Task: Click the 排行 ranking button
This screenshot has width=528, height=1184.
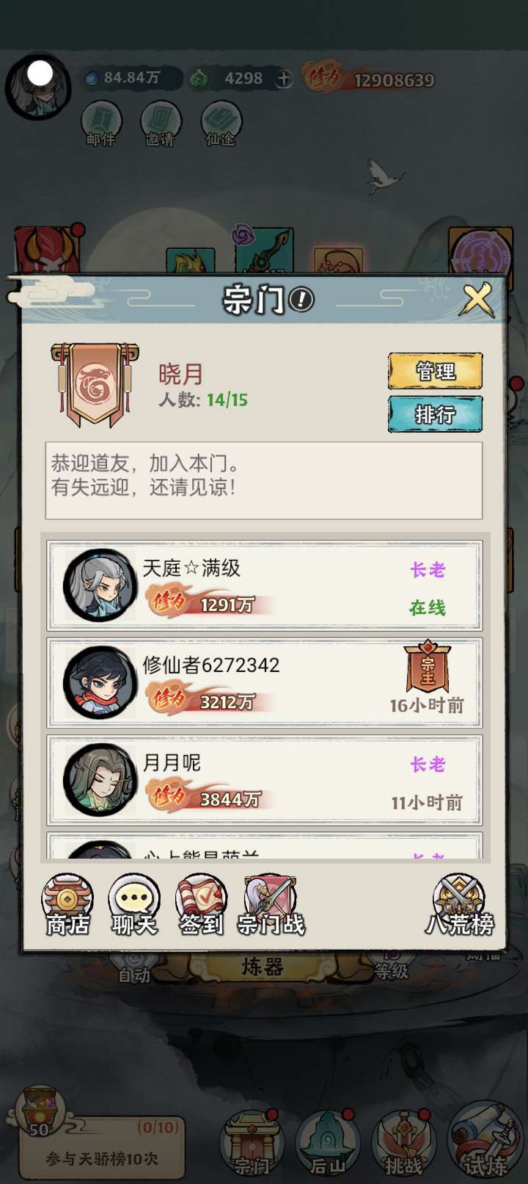Action: tap(435, 414)
